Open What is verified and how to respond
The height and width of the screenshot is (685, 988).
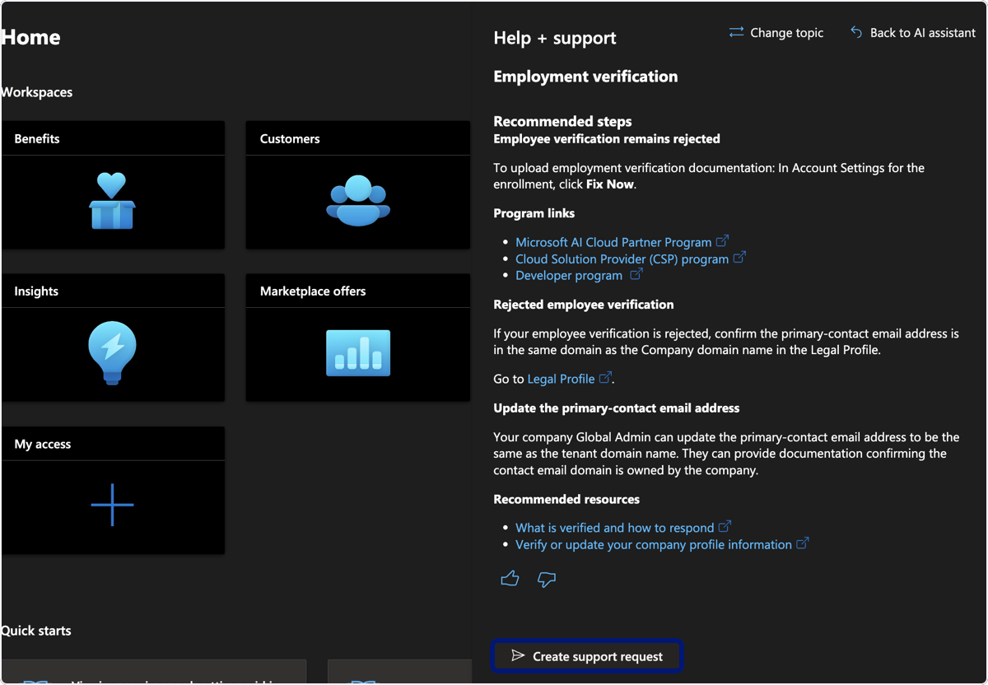(615, 528)
